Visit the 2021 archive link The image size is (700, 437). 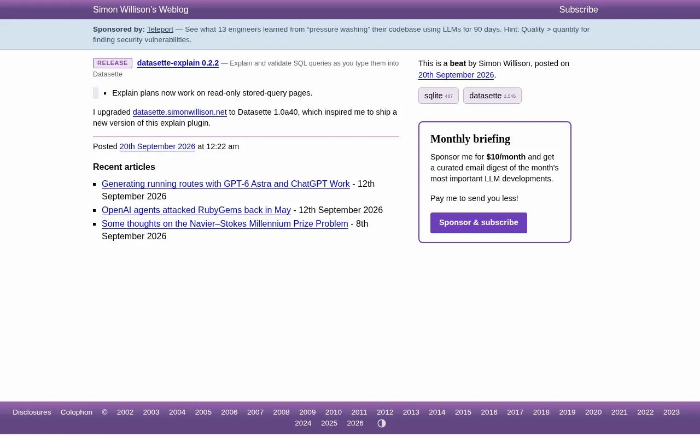tap(620, 412)
